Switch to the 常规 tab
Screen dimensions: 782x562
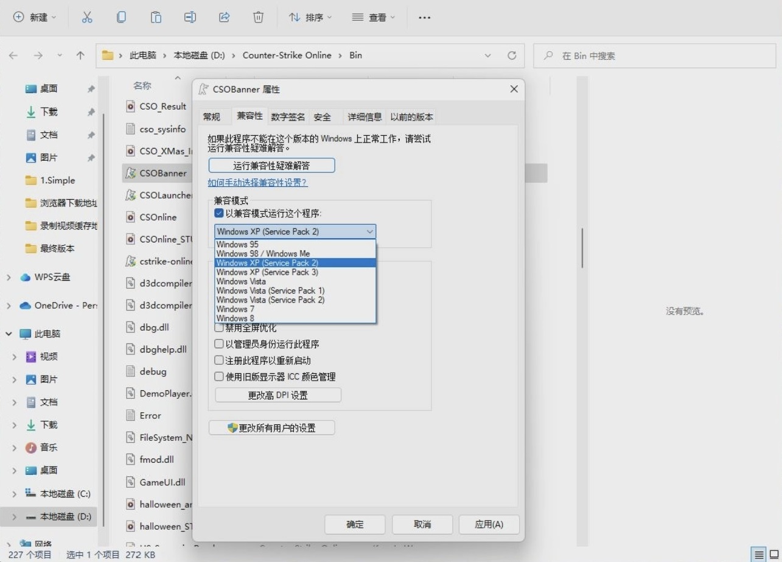click(212, 117)
